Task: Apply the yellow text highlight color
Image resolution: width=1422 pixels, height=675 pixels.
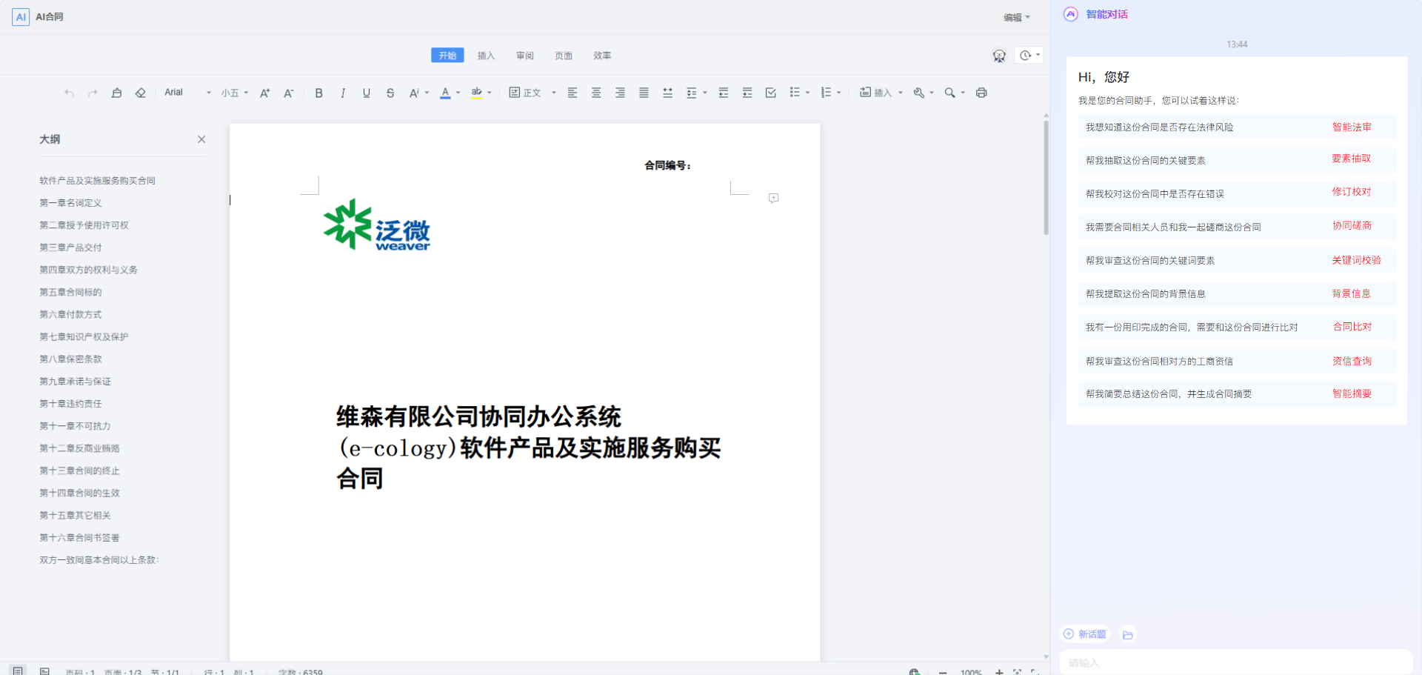Action: pyautogui.click(x=476, y=93)
